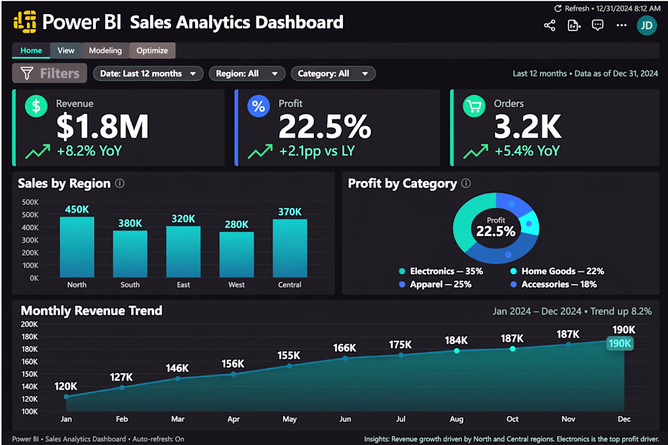Image resolution: width=668 pixels, height=445 pixels.
Task: Open the Category: All dropdown
Action: (333, 73)
